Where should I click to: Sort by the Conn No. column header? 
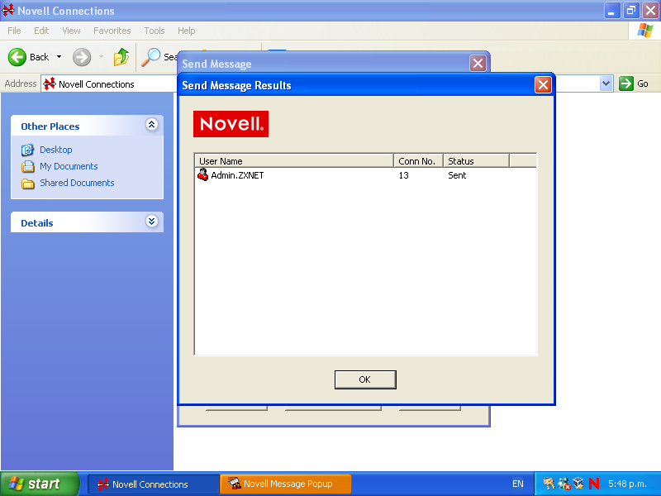tap(418, 161)
